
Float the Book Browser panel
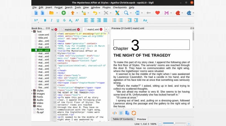[47, 28]
